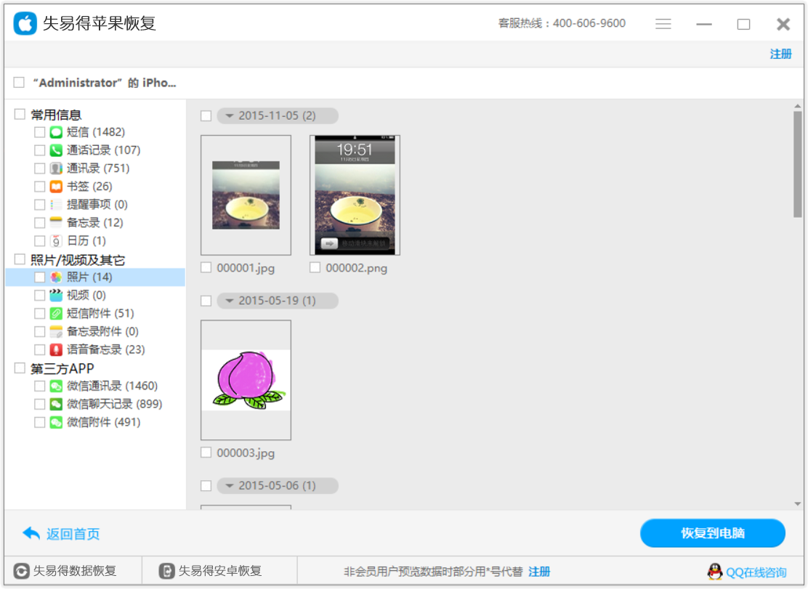Click the 恢复到电脑 recover button

[712, 533]
